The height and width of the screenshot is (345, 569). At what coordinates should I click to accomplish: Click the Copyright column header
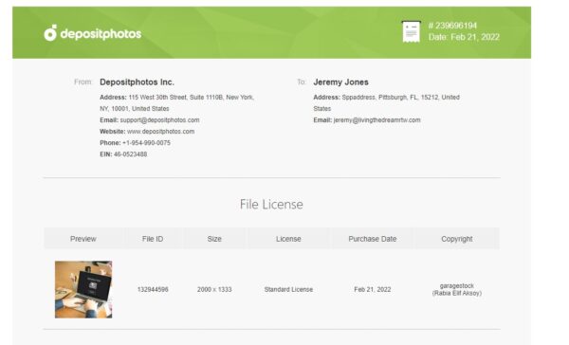457,239
